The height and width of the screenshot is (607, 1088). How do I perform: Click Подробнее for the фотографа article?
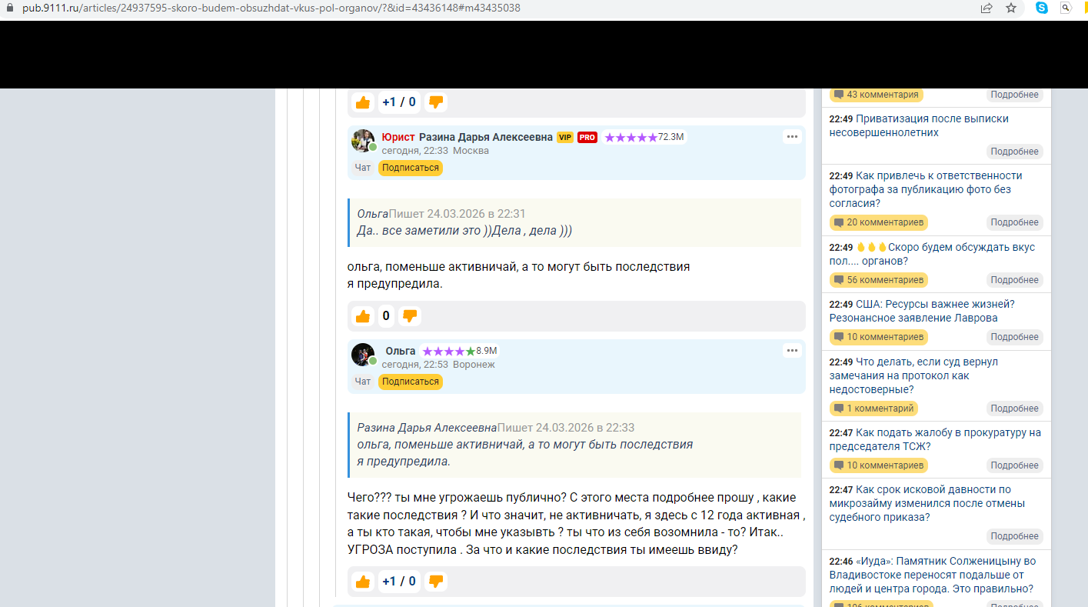tap(1015, 222)
